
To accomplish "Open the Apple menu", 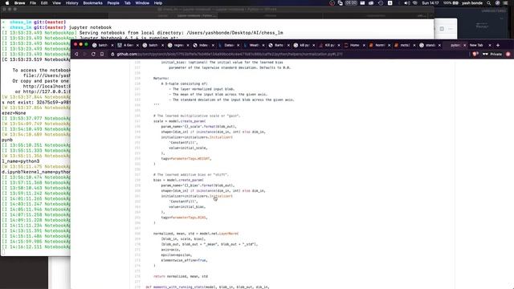I will (7, 3).
